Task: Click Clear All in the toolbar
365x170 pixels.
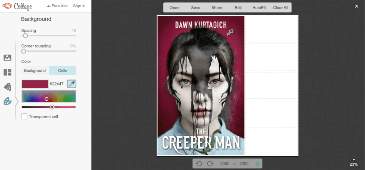Action: (x=280, y=8)
